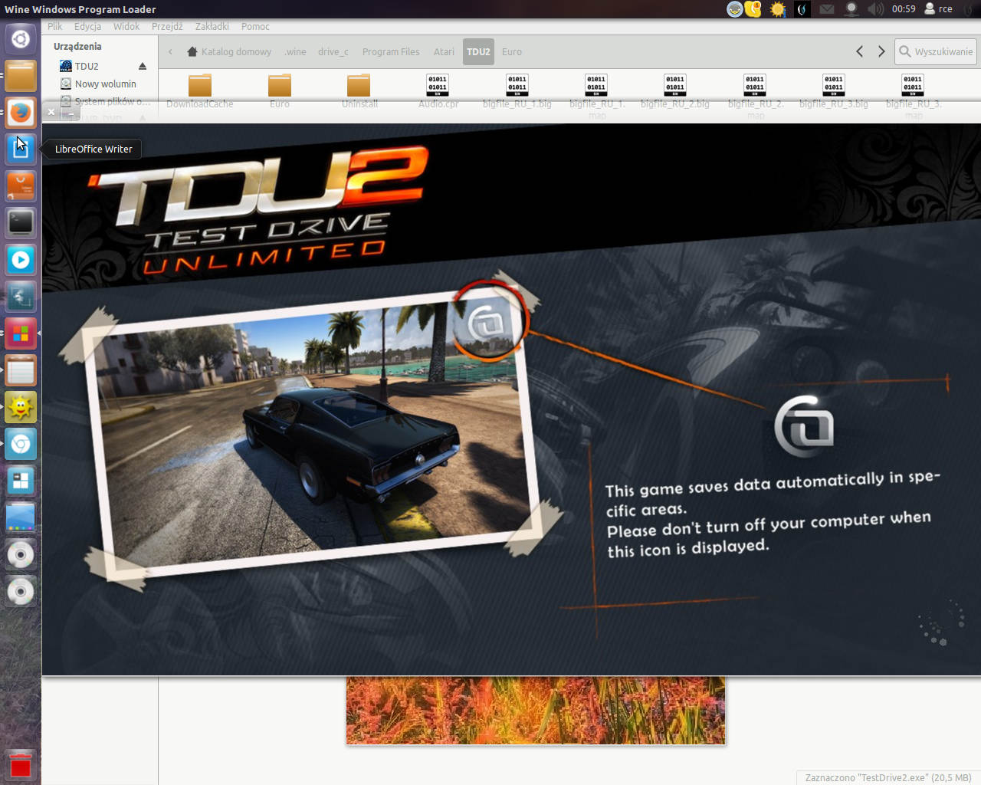Open the lined notepad launcher icon
Screen dimensions: 981x785
coord(21,370)
